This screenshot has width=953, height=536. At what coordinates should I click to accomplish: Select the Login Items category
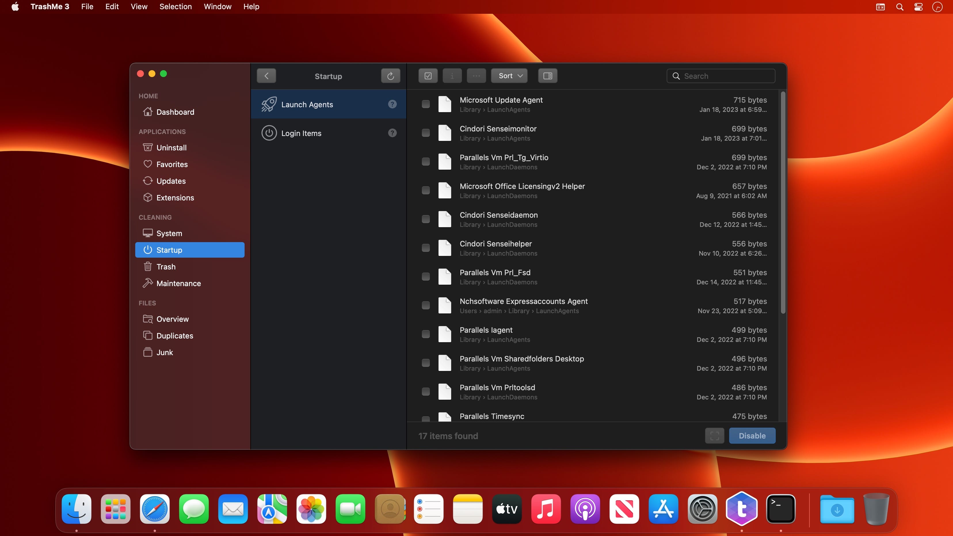point(301,133)
